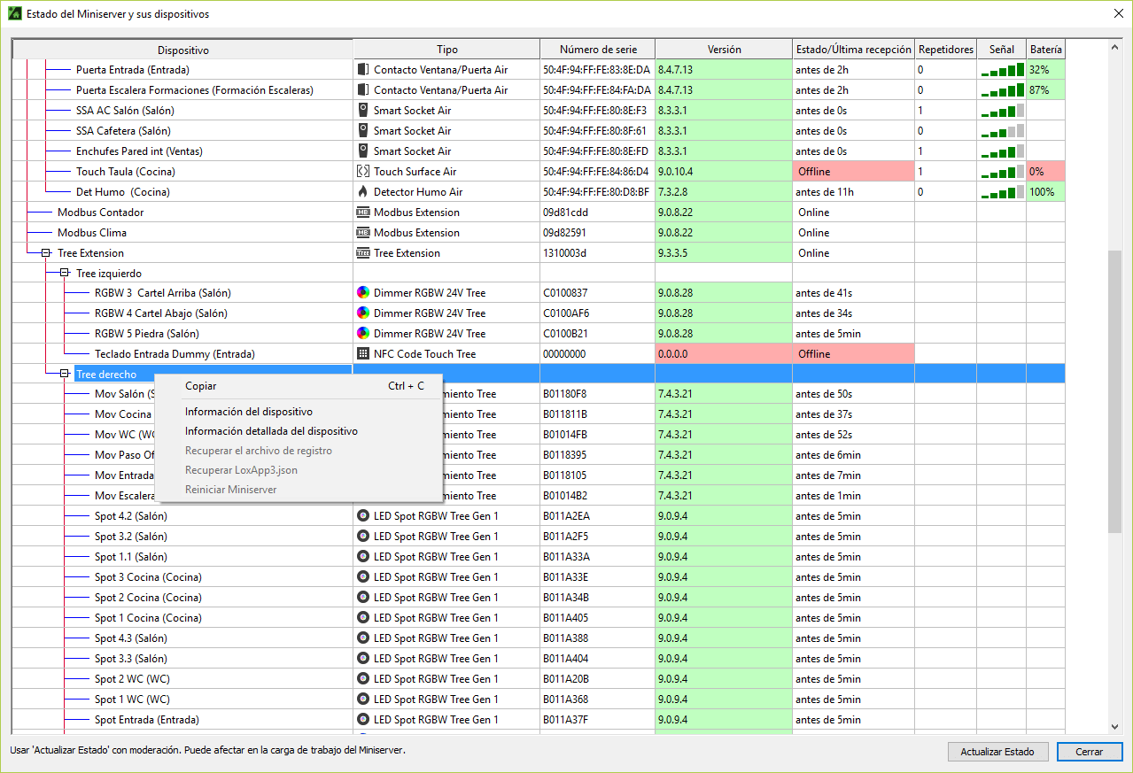Click the NFC Code Touch keypad icon
The height and width of the screenshot is (773, 1133).
coord(362,354)
